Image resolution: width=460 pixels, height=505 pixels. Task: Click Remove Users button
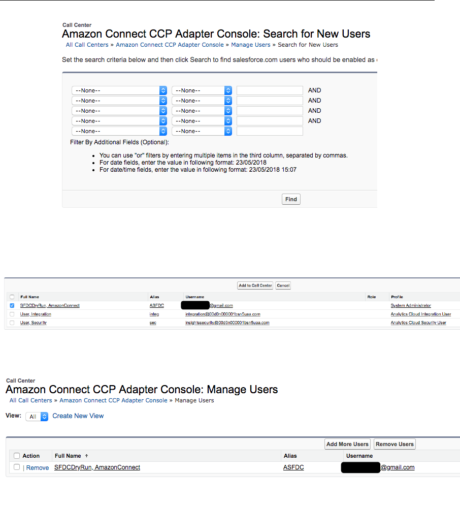coord(395,444)
